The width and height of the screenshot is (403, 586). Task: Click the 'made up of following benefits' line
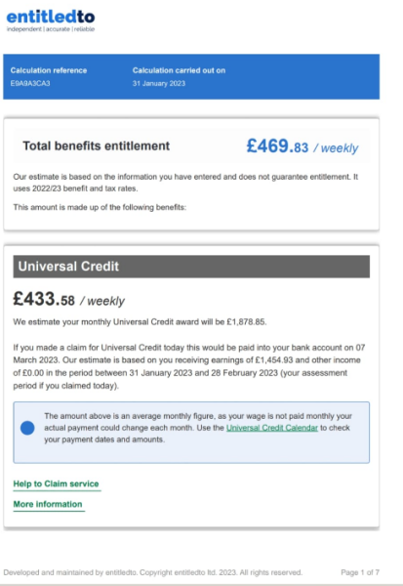(100, 207)
